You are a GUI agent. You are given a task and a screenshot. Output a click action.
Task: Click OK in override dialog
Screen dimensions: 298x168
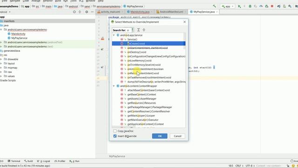click(x=160, y=136)
